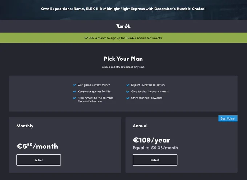Click the Monthly plan title
Viewport: 247px width, 180px height.
[x=25, y=126]
